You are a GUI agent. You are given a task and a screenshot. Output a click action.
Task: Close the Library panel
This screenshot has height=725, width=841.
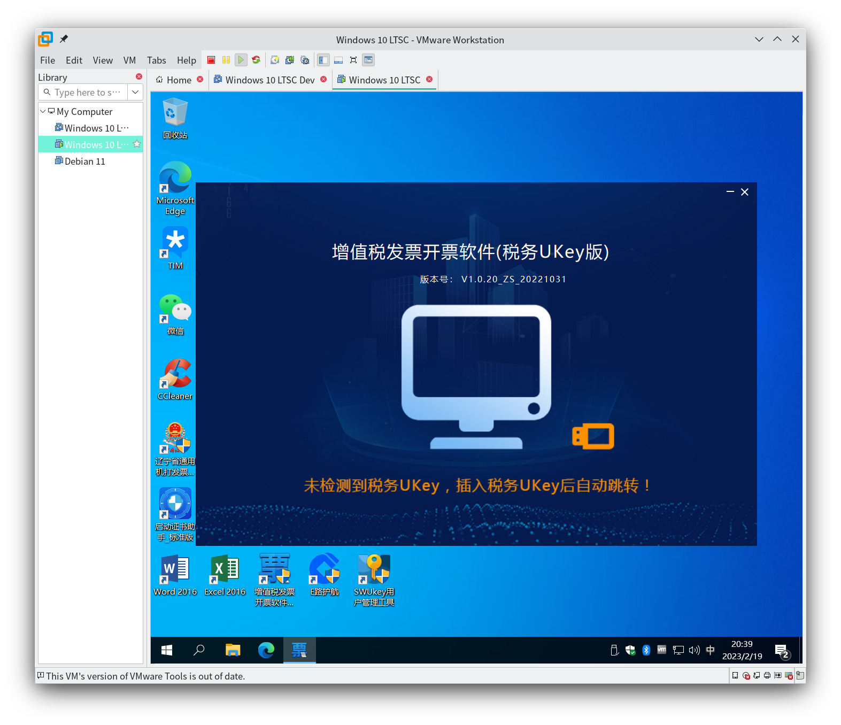[139, 76]
